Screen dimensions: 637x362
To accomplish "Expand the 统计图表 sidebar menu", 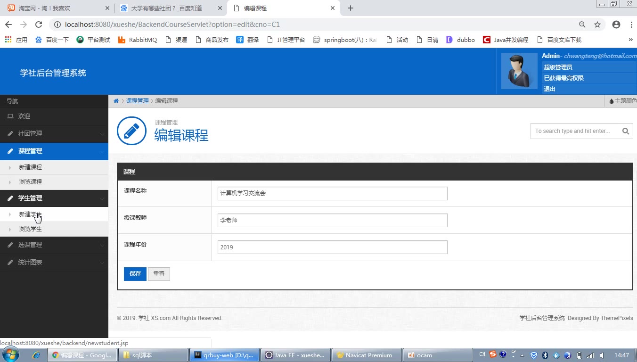I will (54, 262).
